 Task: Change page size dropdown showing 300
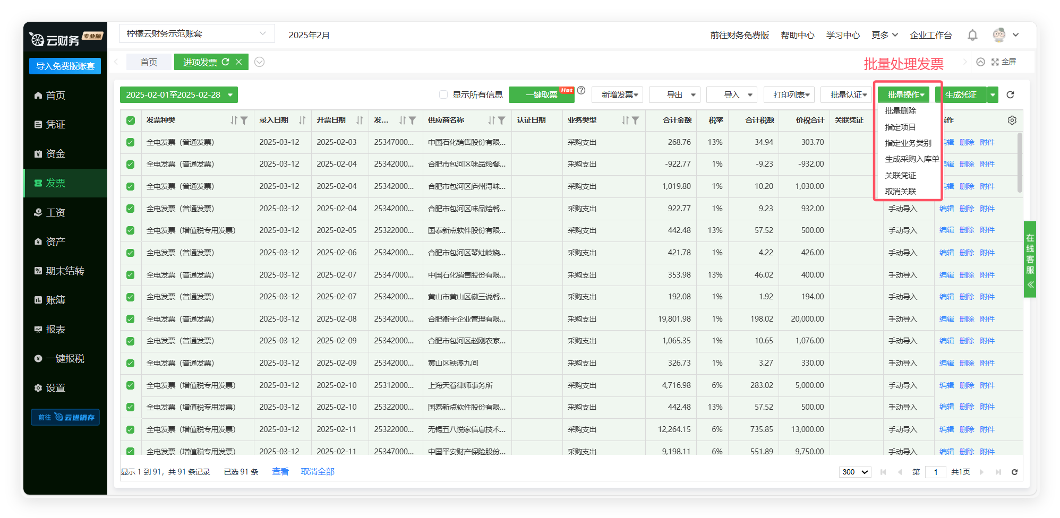(x=854, y=472)
